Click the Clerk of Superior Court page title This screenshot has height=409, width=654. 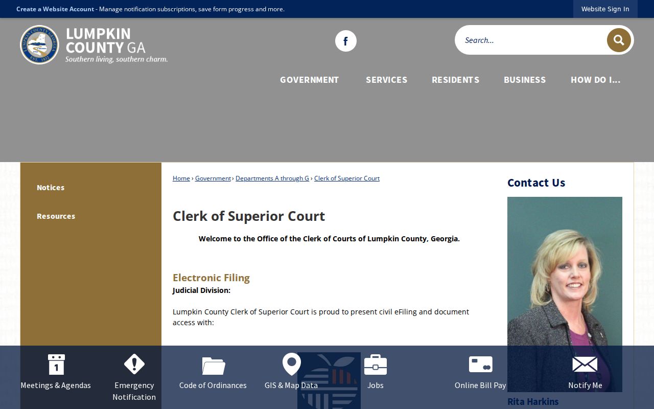(x=249, y=216)
